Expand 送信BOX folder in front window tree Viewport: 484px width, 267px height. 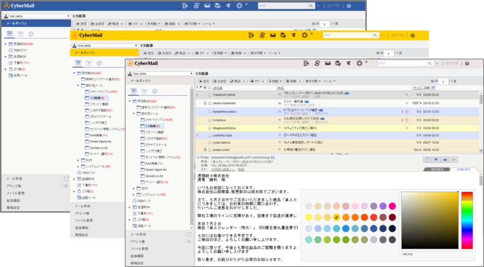(x=130, y=207)
